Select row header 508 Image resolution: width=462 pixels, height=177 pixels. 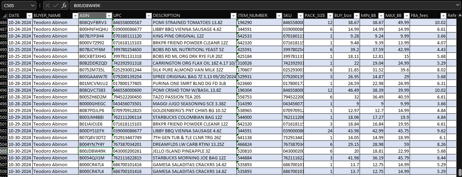pyautogui.click(x=4, y=171)
